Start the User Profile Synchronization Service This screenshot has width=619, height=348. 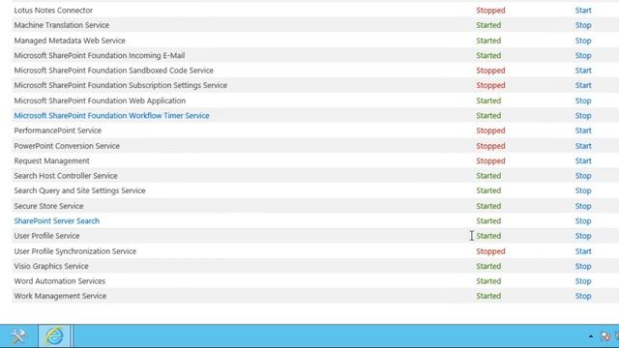click(583, 251)
